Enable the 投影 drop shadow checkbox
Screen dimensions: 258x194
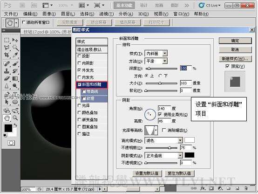pyautogui.click(x=79, y=56)
